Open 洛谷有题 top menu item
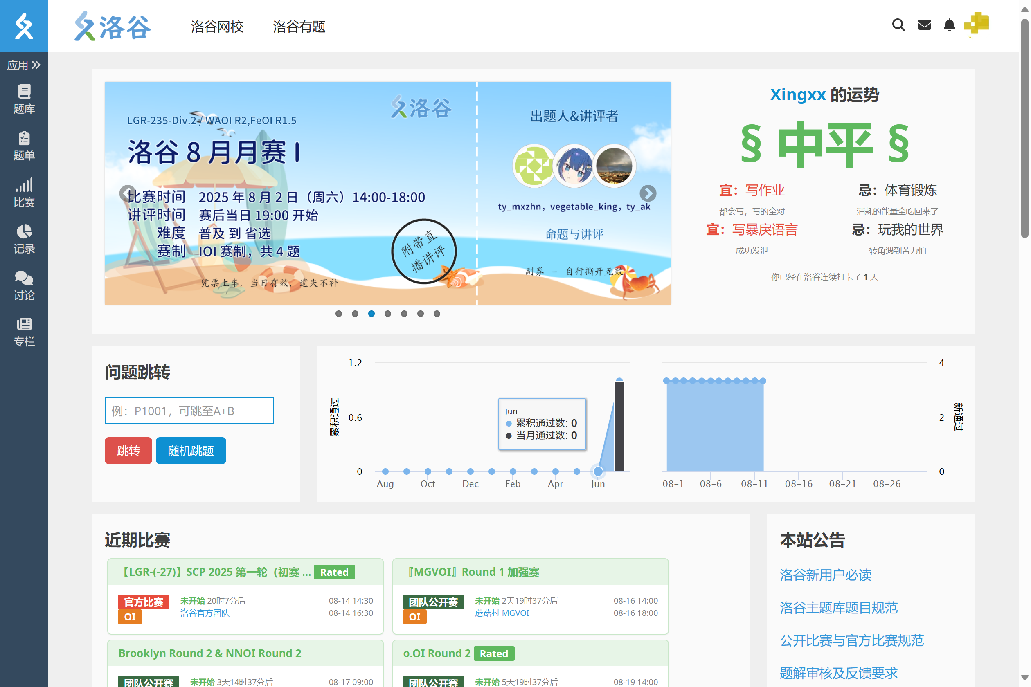This screenshot has width=1031, height=687. pos(299,27)
